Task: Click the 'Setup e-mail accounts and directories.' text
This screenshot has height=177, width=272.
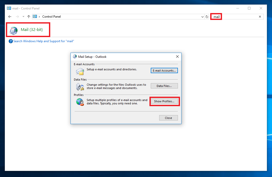Action: (x=112, y=69)
